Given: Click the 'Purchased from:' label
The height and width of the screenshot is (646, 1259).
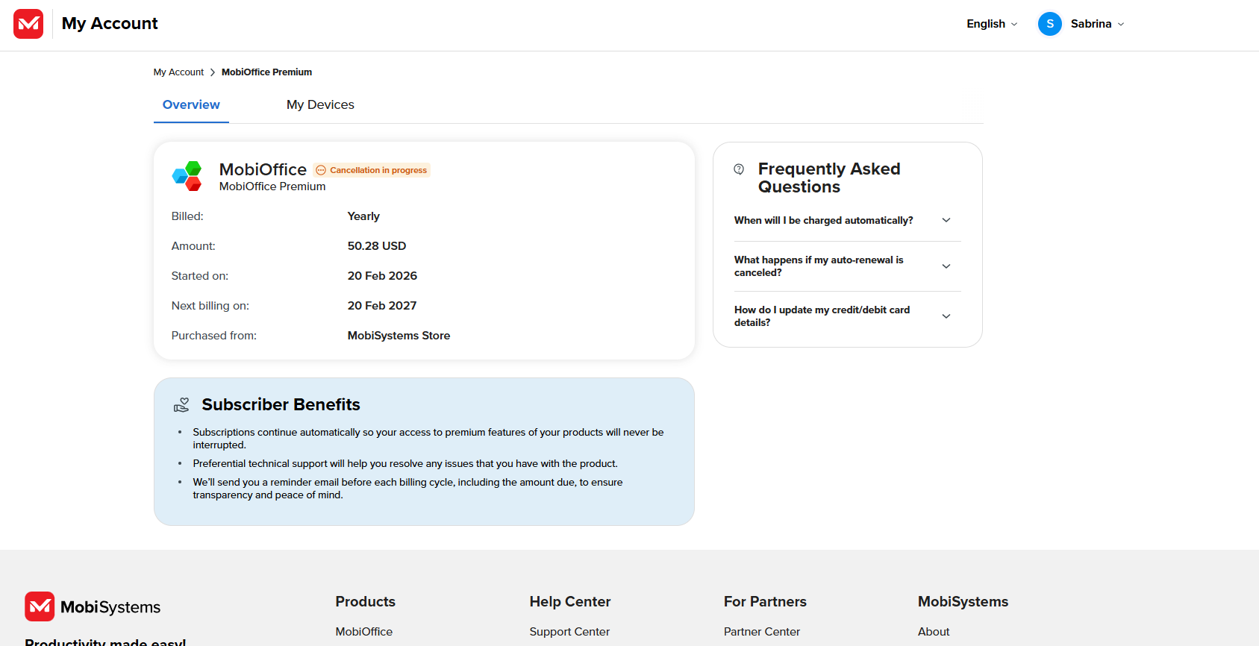Looking at the screenshot, I should (x=214, y=336).
